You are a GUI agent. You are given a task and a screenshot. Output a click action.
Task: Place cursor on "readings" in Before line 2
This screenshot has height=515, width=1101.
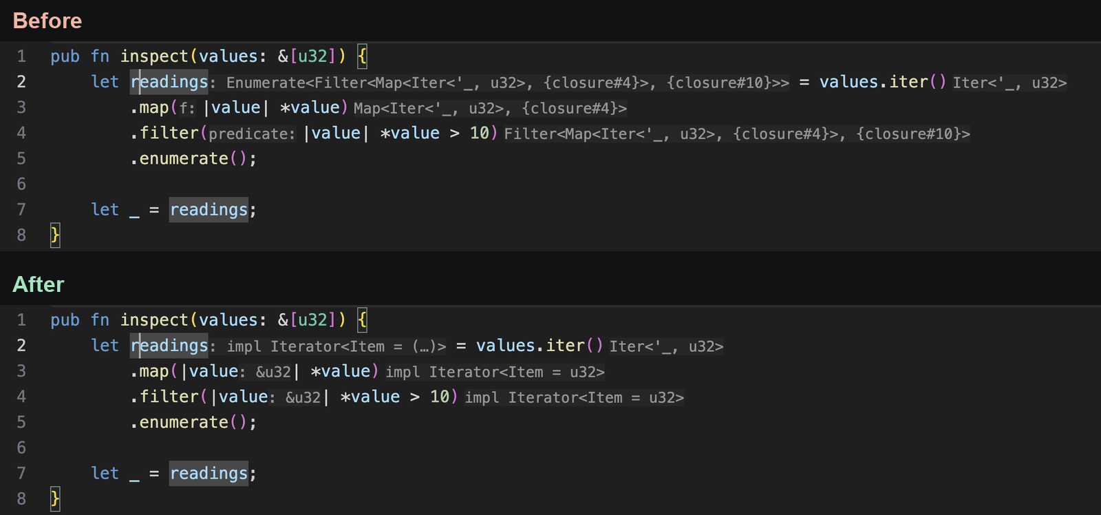coord(169,82)
